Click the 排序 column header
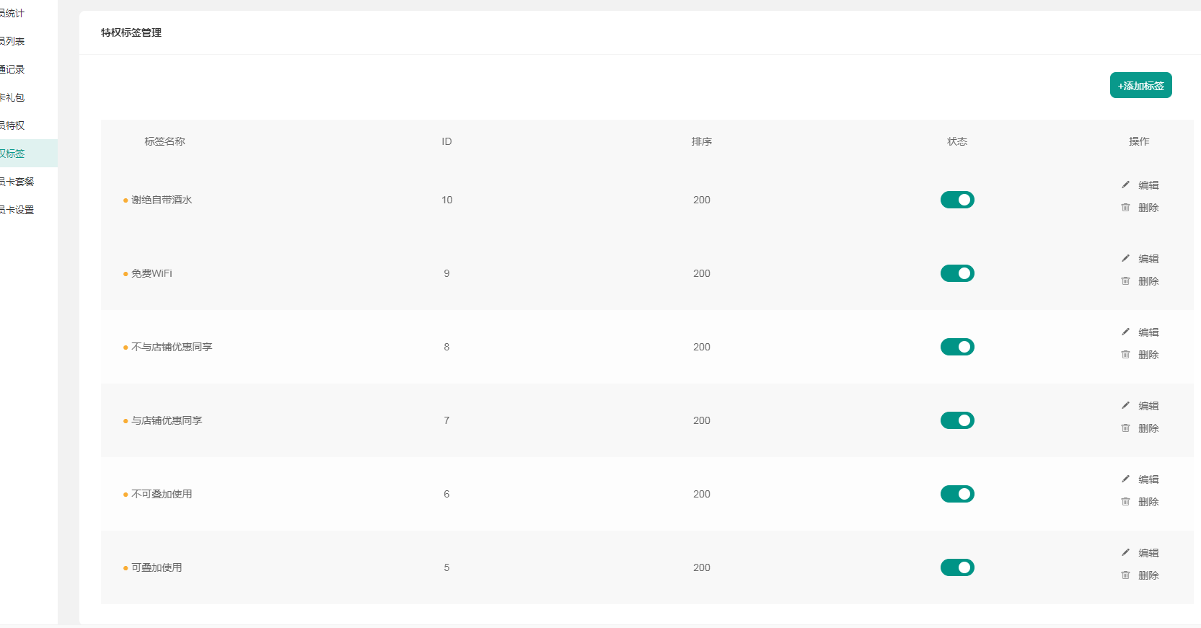Viewport: 1201px width, 628px height. tap(701, 141)
